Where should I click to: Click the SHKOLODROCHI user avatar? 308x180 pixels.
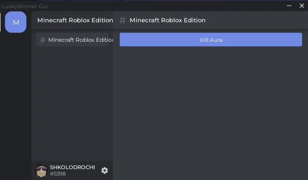coord(41,170)
